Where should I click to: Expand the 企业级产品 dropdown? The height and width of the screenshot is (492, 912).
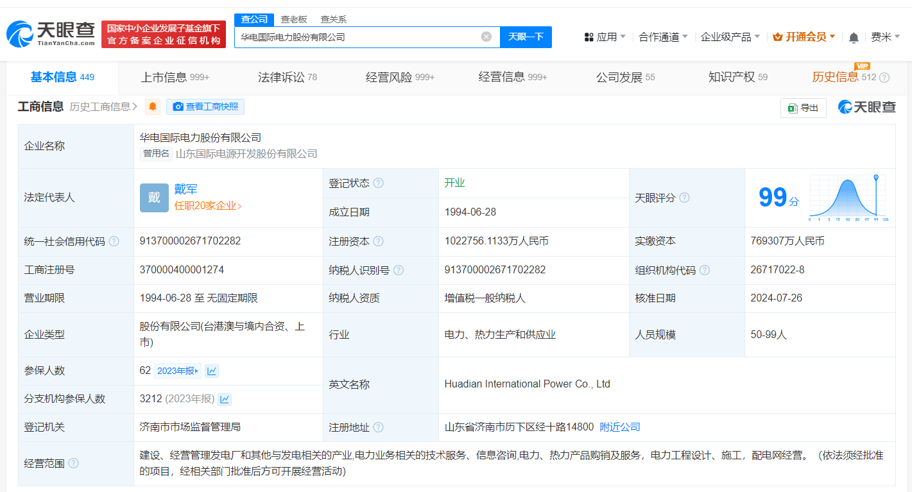730,37
